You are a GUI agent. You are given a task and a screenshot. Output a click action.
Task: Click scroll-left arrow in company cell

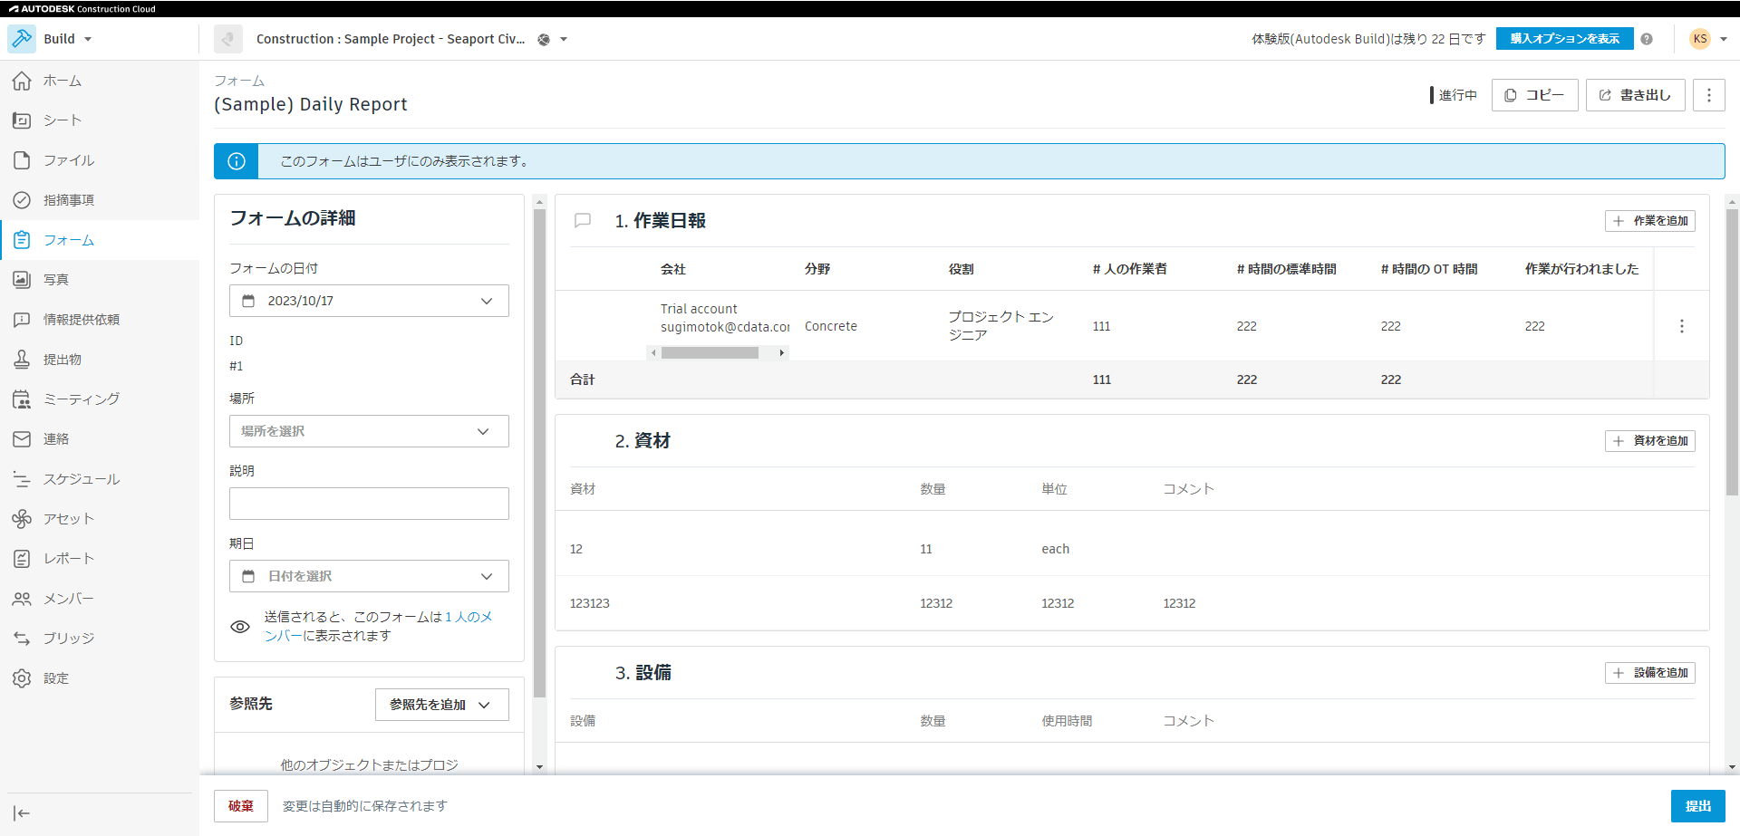[x=653, y=353]
